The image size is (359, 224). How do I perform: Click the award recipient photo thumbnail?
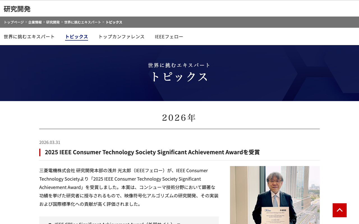pyautogui.click(x=275, y=195)
